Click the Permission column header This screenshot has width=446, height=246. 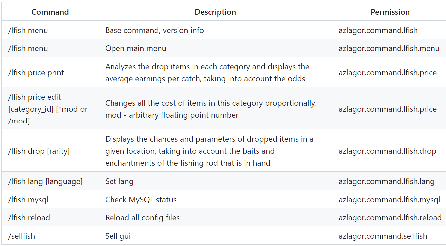tap(390, 12)
